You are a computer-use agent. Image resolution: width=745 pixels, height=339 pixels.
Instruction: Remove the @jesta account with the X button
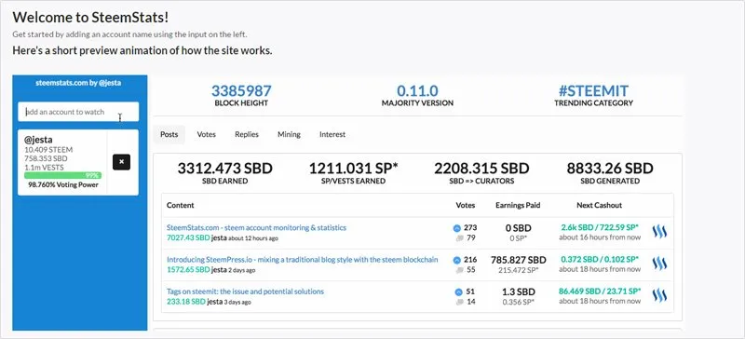[x=121, y=162]
